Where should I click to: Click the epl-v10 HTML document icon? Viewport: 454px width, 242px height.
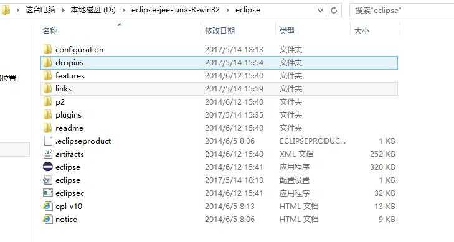coord(48,206)
